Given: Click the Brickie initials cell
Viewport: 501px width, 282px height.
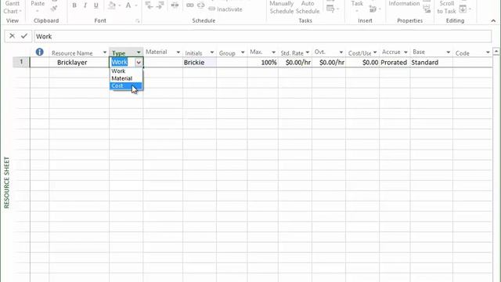Looking at the screenshot, I should tap(200, 63).
